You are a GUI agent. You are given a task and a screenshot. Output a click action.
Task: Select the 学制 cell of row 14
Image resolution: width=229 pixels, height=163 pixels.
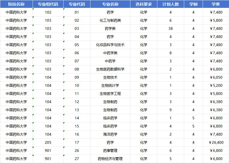193,118
